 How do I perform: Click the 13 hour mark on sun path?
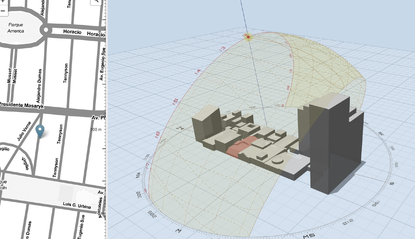click(x=222, y=49)
